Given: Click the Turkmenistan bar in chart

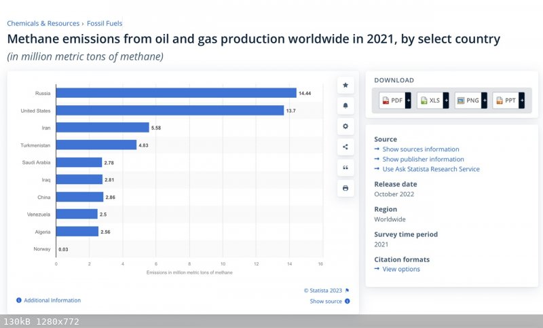Looking at the screenshot, I should [x=96, y=145].
